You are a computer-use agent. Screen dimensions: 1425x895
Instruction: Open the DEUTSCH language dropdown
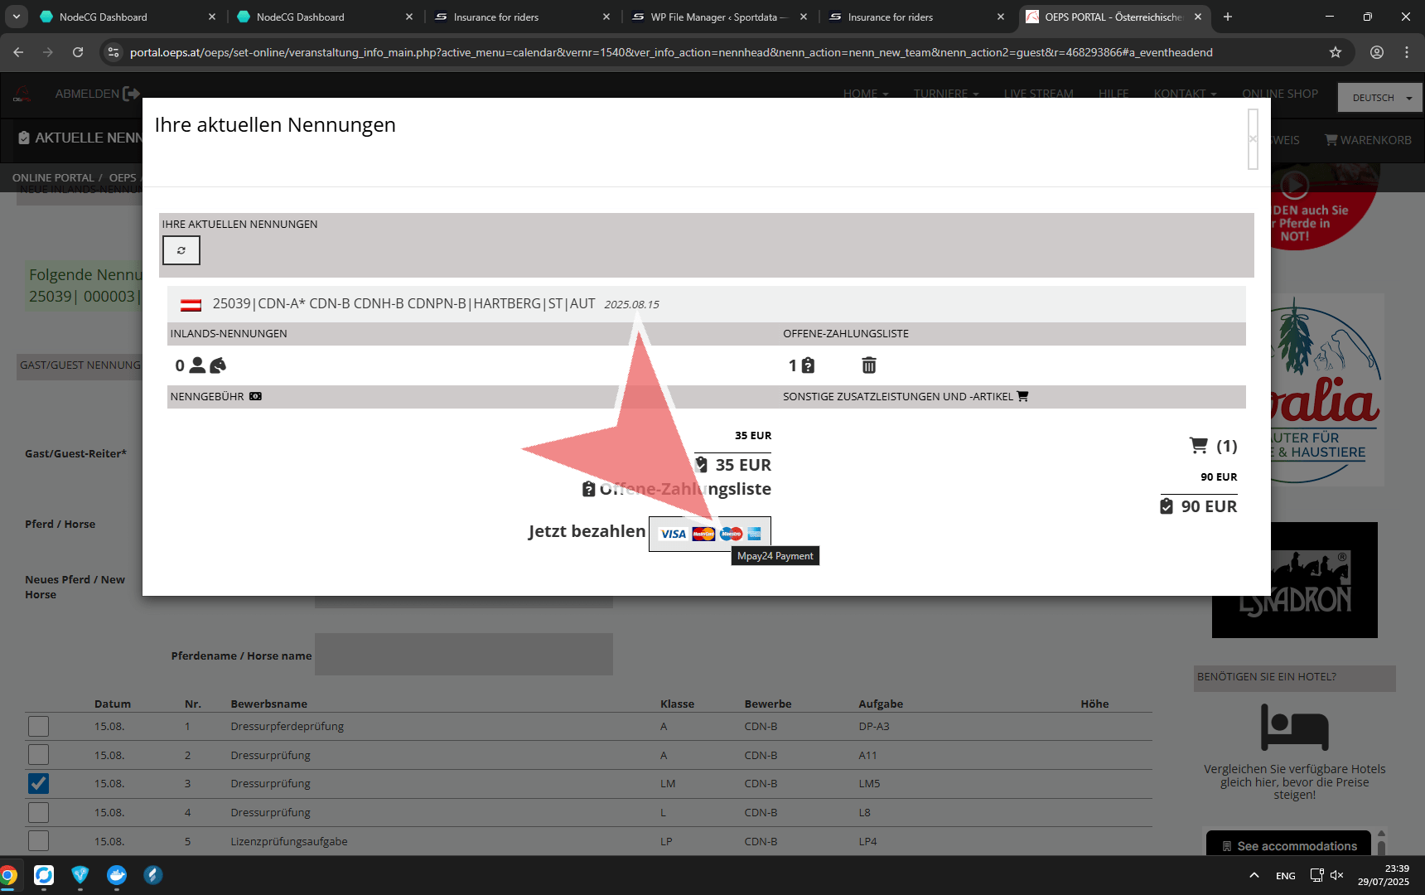1380,98
